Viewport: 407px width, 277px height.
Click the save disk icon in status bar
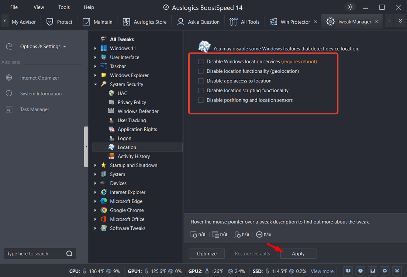[373, 271]
